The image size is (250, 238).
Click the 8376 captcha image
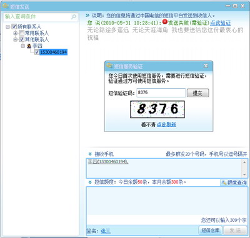(157, 109)
